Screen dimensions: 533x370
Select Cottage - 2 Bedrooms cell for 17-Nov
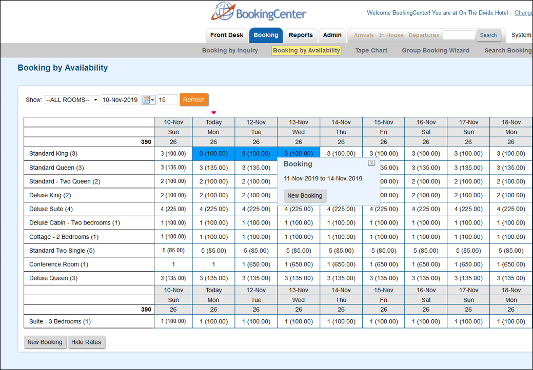click(x=468, y=237)
